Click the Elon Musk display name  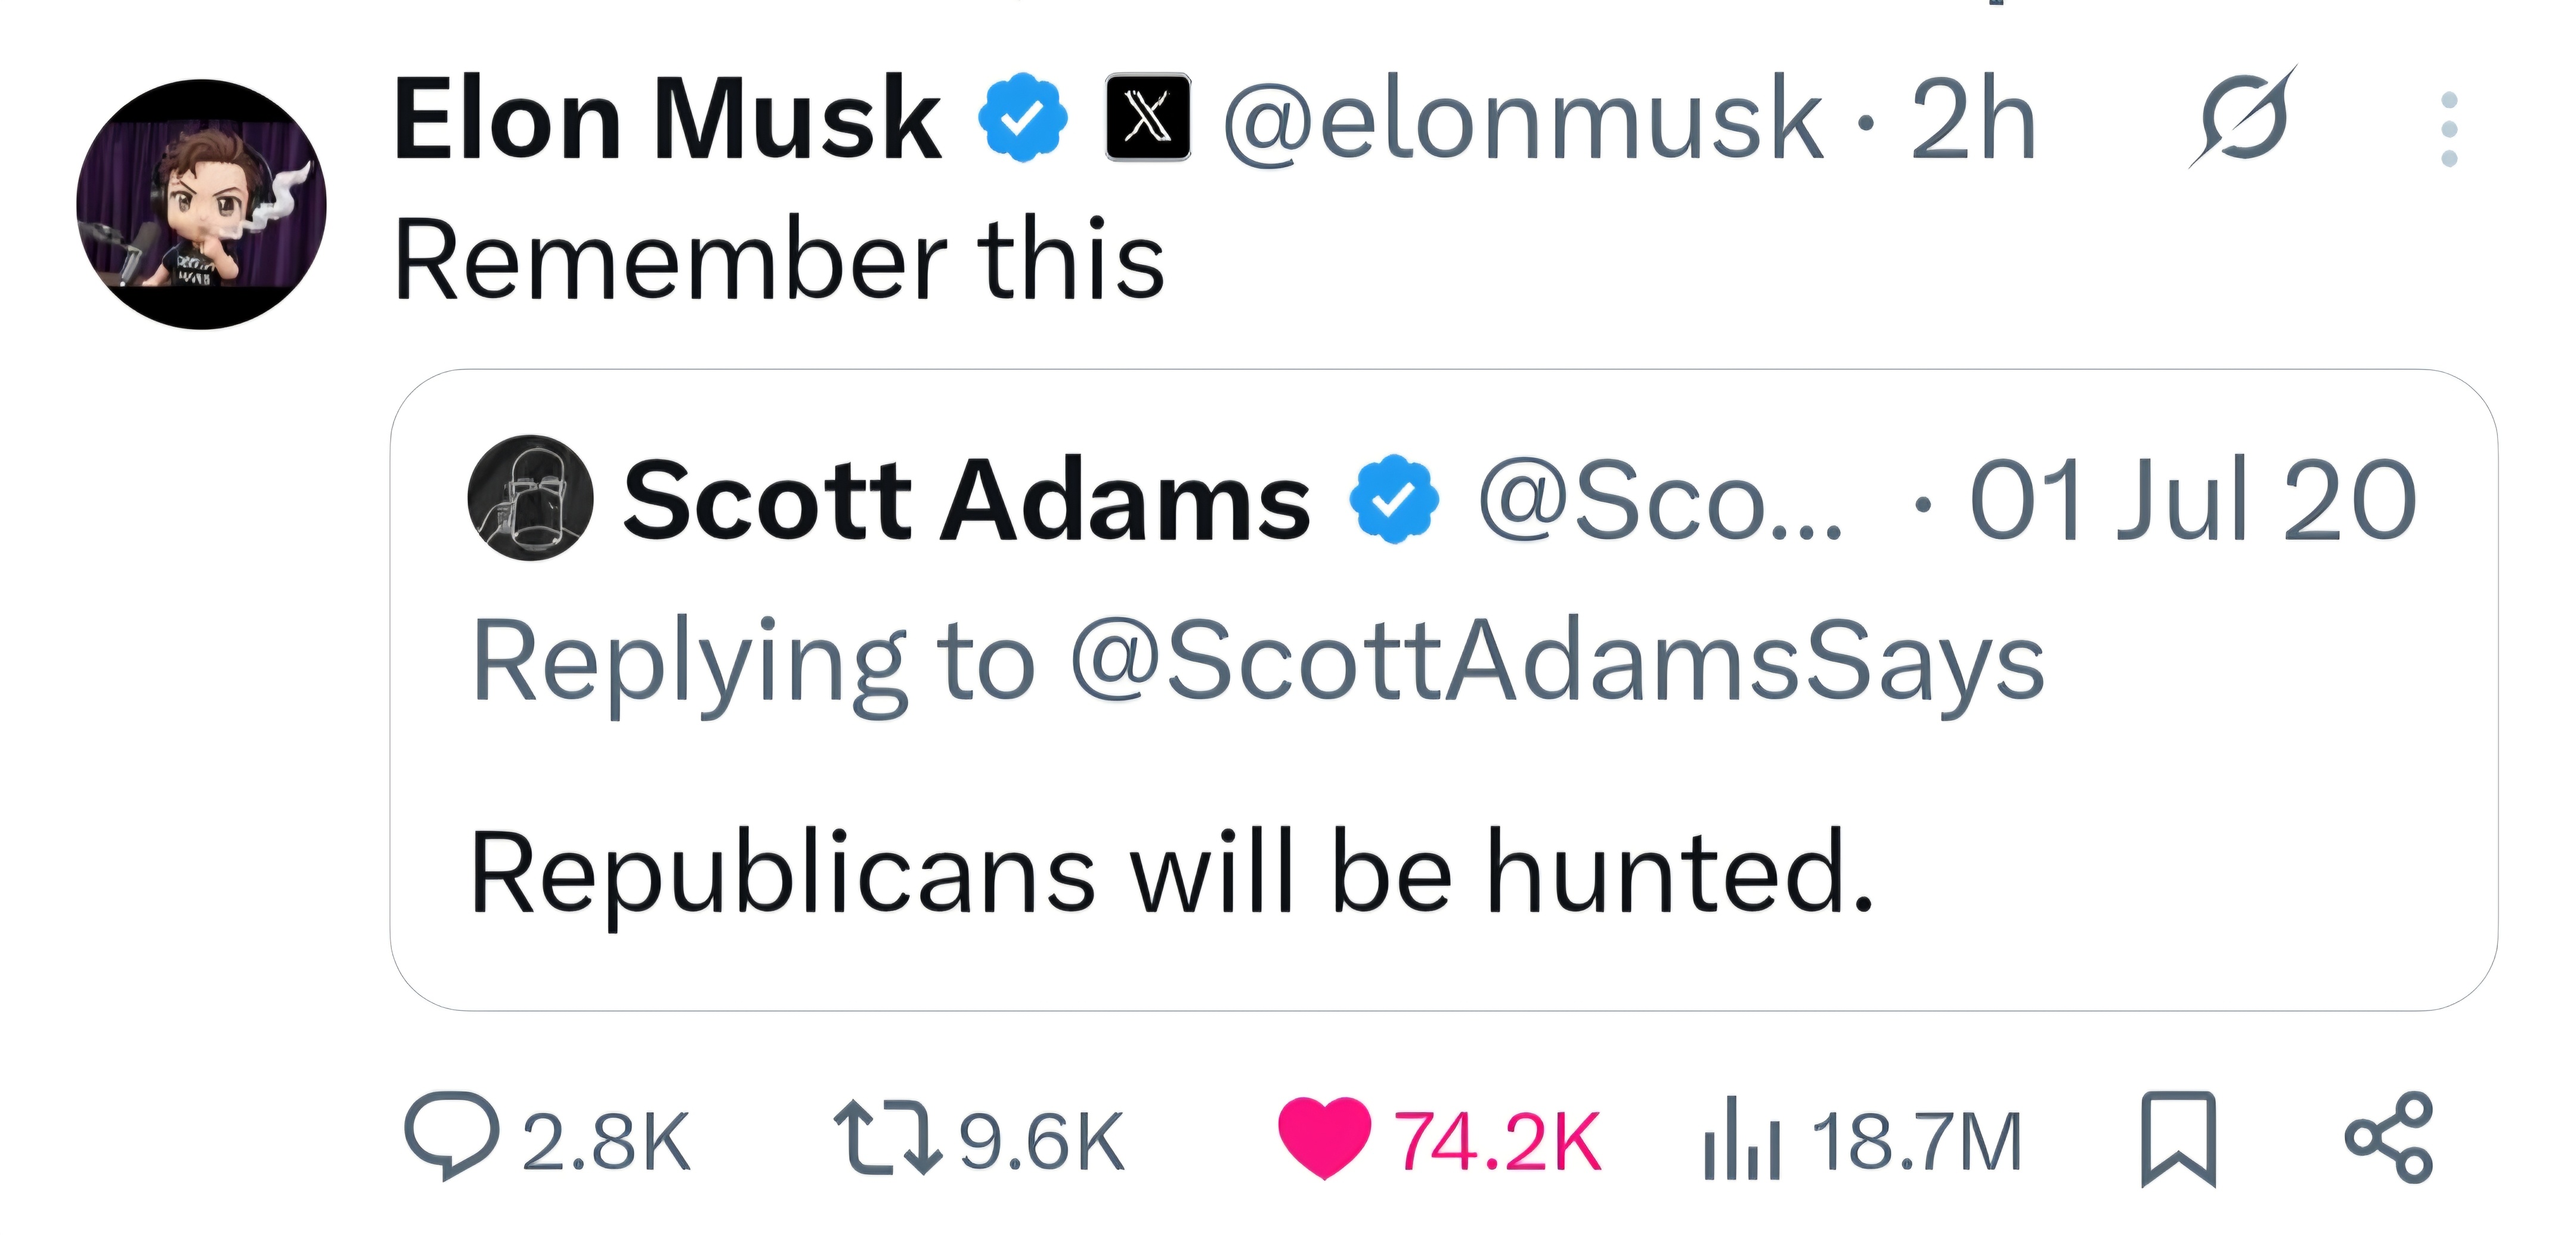[668, 120]
